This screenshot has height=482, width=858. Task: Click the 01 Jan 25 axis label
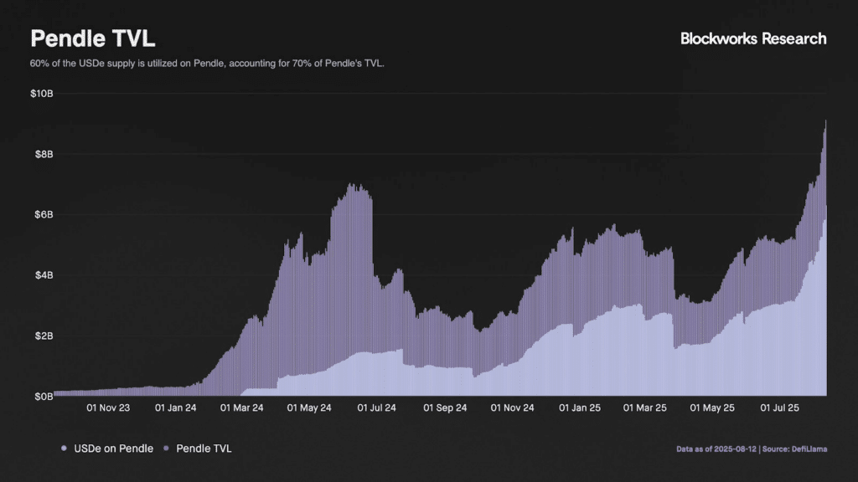[x=580, y=408]
